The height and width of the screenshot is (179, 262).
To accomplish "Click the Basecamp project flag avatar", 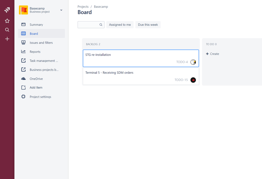I will coord(23,10).
